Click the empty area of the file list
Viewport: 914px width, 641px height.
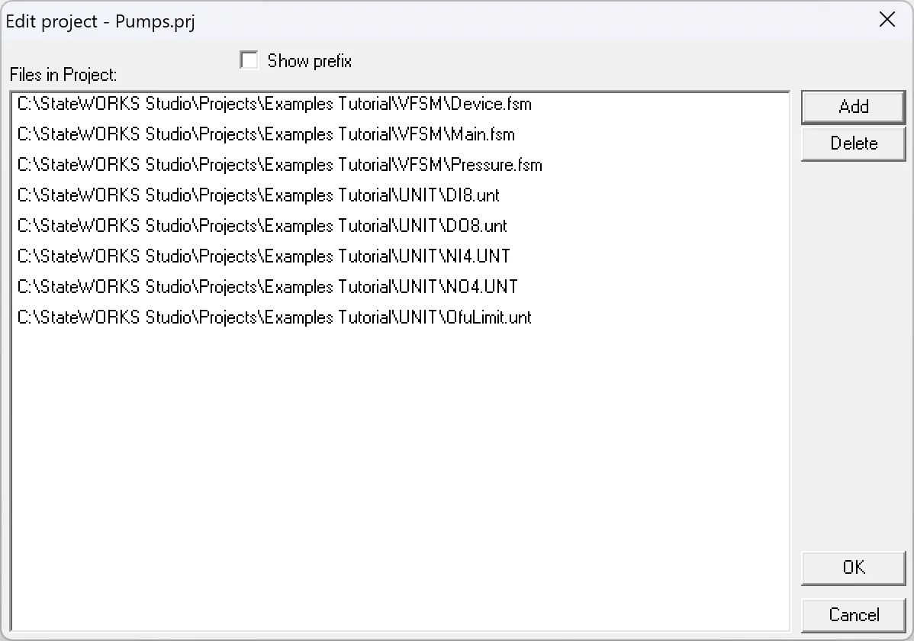tap(397, 458)
